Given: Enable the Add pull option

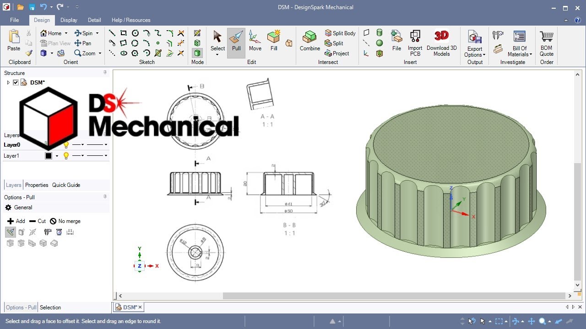Looking at the screenshot, I should click(16, 221).
